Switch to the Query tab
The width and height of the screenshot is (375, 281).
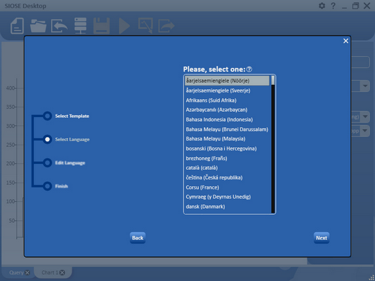click(16, 272)
